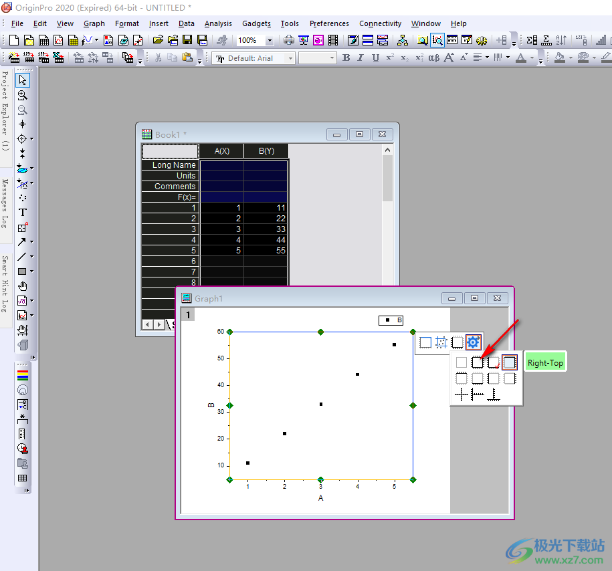Click the Print icon in the toolbar

coord(289,41)
